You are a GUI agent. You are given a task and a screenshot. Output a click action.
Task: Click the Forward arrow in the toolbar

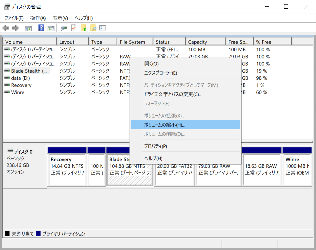[x=15, y=28]
